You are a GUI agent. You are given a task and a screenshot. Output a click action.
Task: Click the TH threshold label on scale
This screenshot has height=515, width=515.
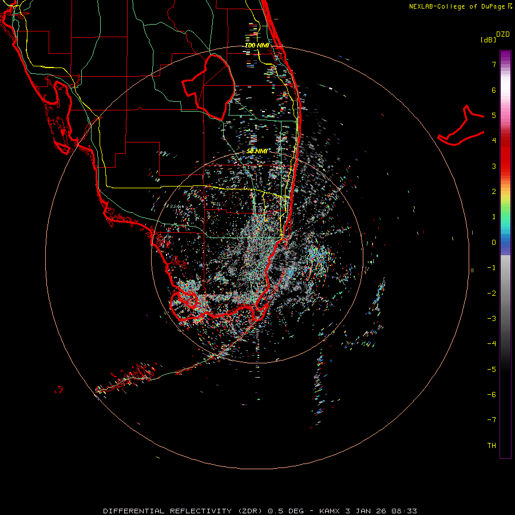(x=492, y=446)
